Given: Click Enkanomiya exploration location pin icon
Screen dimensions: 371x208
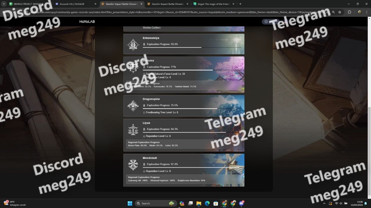Looking at the screenshot, I should coord(144,44).
